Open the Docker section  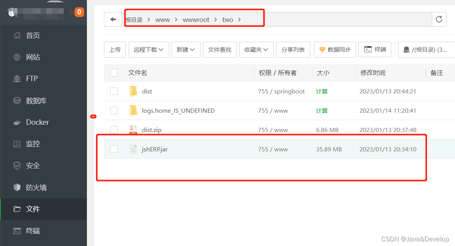[x=37, y=122]
